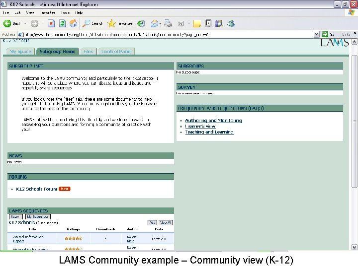The width and height of the screenshot is (358, 268).
Task: Click the document toolbar icon beside folder
Action: point(208,23)
